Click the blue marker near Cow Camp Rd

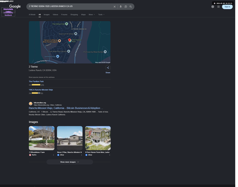[x=58, y=56]
